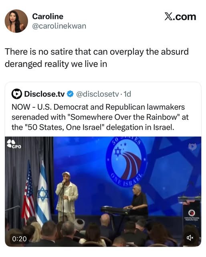Click Caroline's tweet text about satire
Image resolution: width=206 pixels, height=257 pixels.
coord(97,58)
